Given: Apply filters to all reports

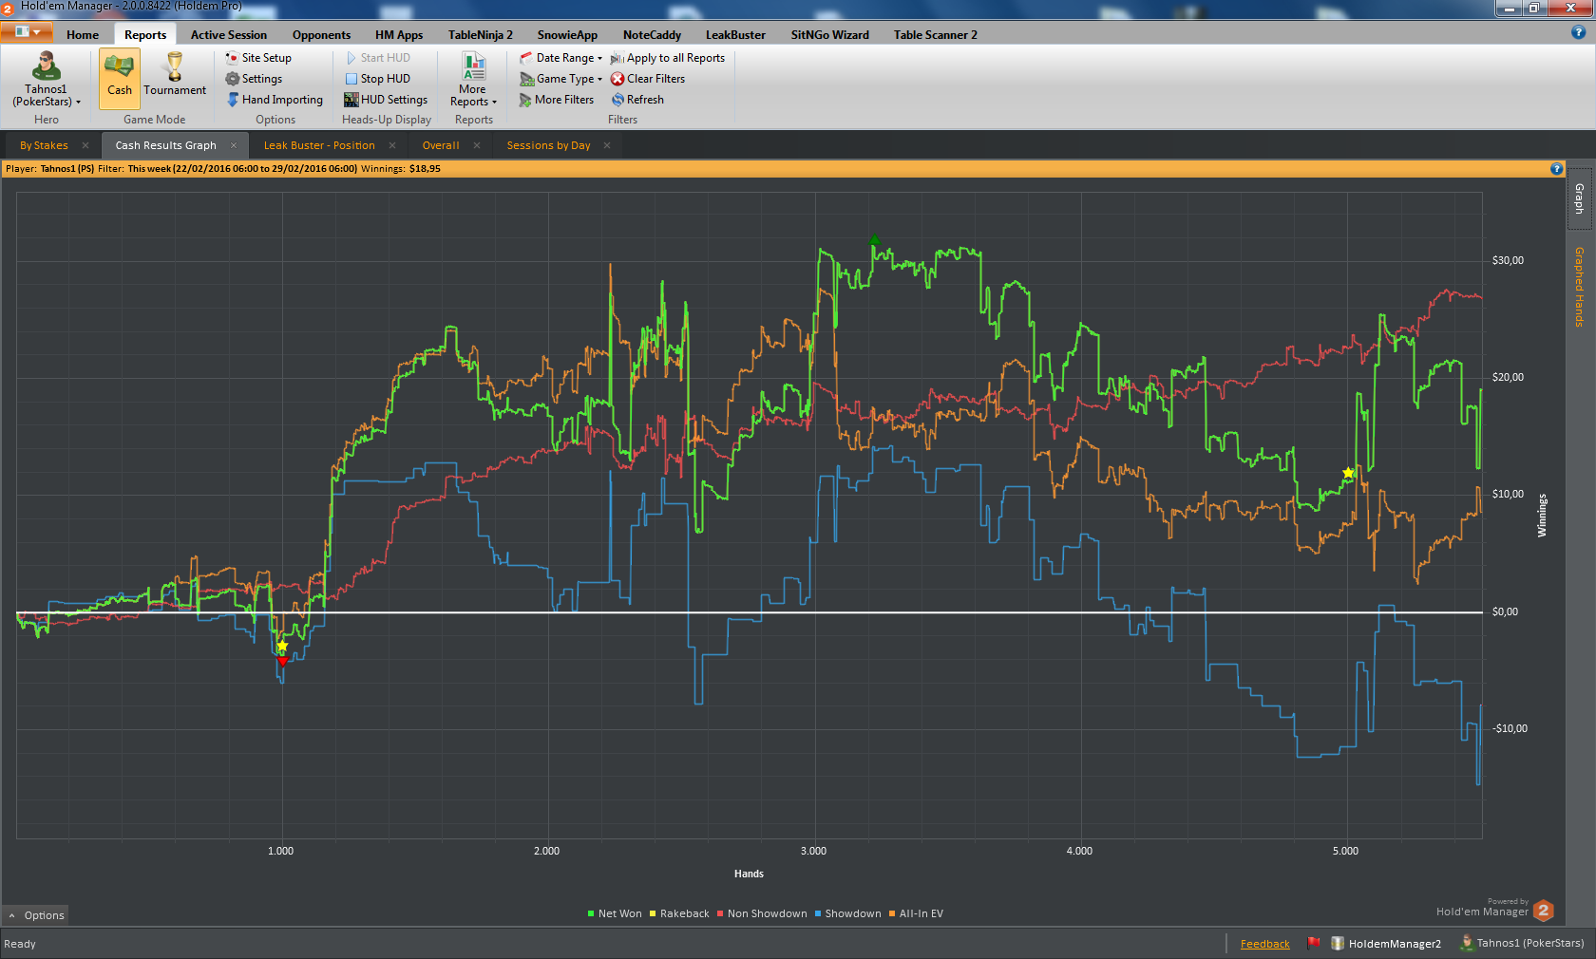Looking at the screenshot, I should [668, 58].
